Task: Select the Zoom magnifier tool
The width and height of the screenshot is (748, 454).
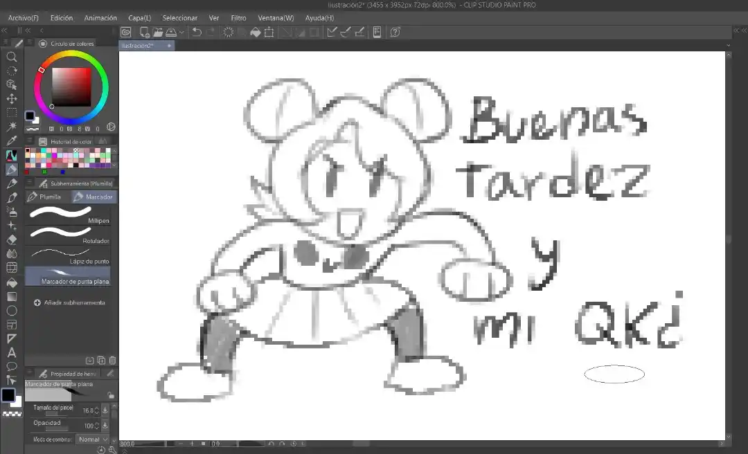Action: (x=12, y=57)
